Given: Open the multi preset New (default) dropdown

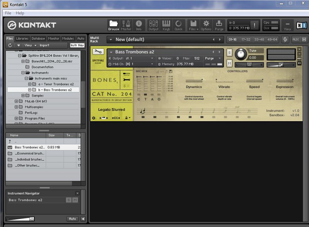Looking at the screenshot, I should (x=111, y=40).
